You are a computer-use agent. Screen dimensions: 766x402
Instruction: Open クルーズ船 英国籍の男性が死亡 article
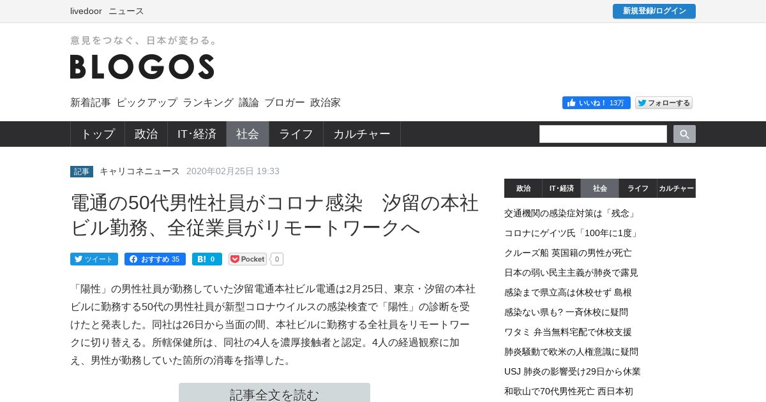tap(568, 253)
